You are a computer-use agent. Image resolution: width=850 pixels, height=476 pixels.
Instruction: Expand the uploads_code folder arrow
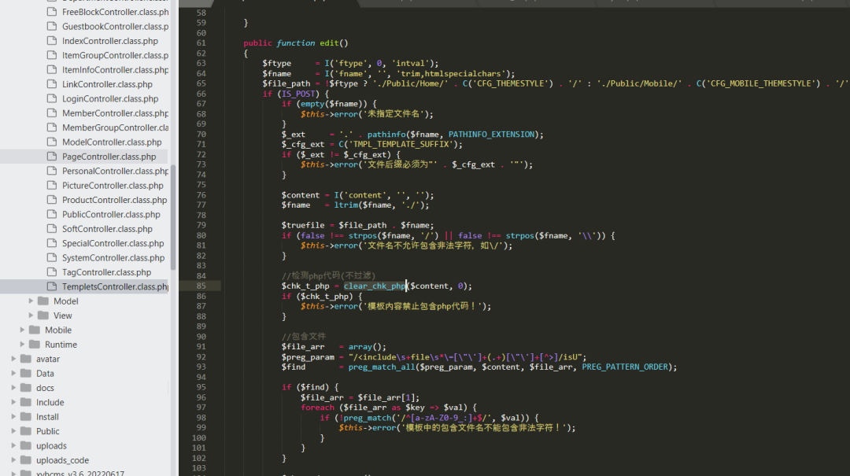pos(13,459)
